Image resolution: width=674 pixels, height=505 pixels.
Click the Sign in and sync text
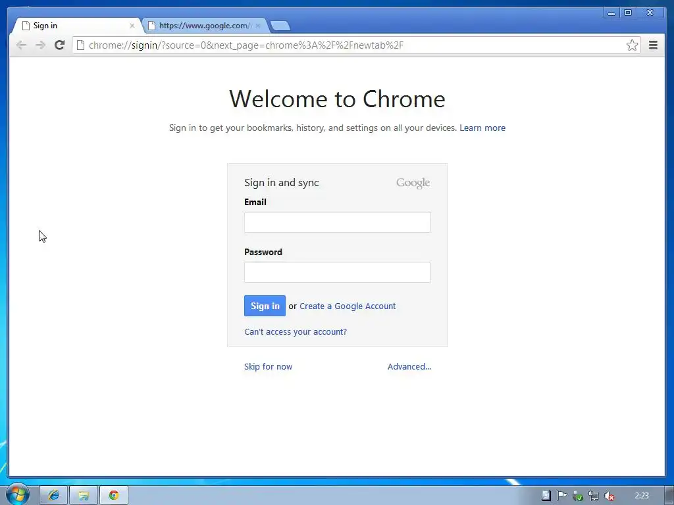pos(282,183)
